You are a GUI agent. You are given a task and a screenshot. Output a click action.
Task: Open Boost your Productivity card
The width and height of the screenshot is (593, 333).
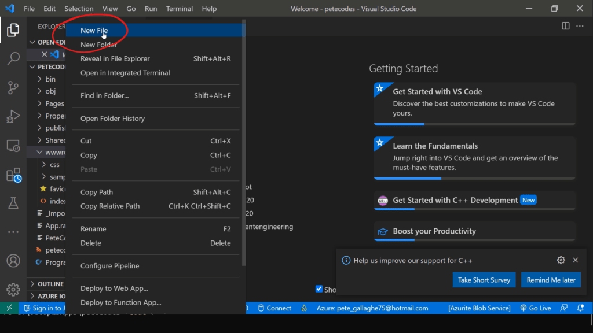point(475,231)
